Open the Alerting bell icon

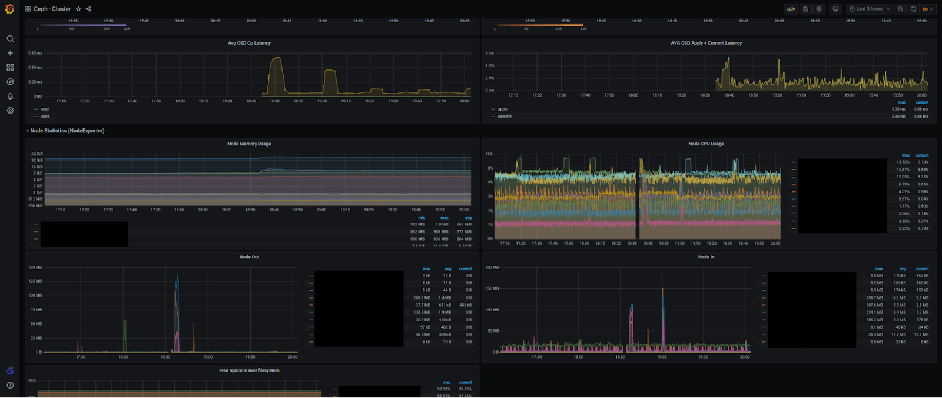pyautogui.click(x=10, y=96)
